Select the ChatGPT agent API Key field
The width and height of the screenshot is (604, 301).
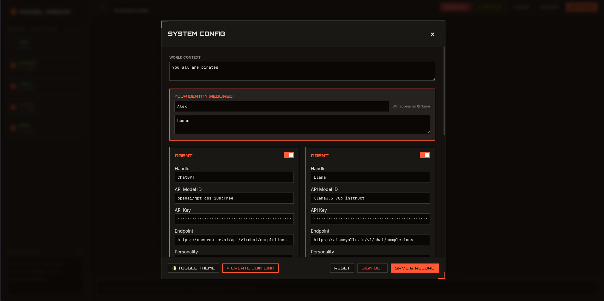click(234, 219)
